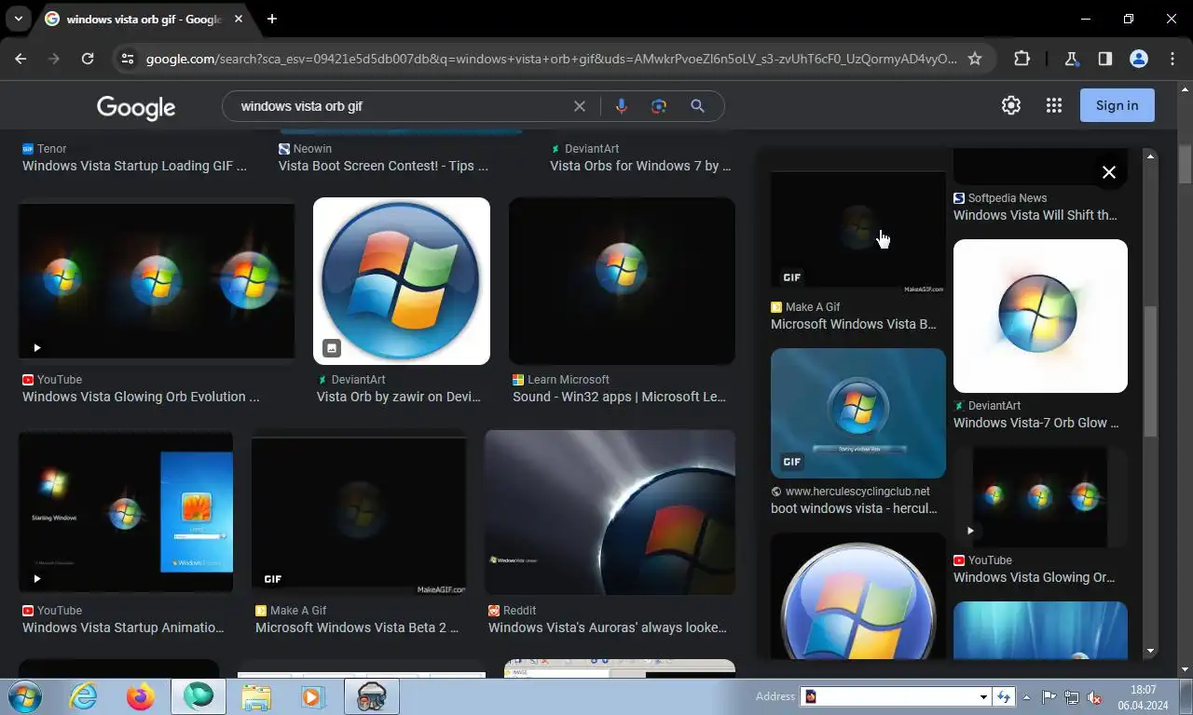Open Windows Vista's Auroras Reddit title link
The width and height of the screenshot is (1193, 715).
(608, 627)
